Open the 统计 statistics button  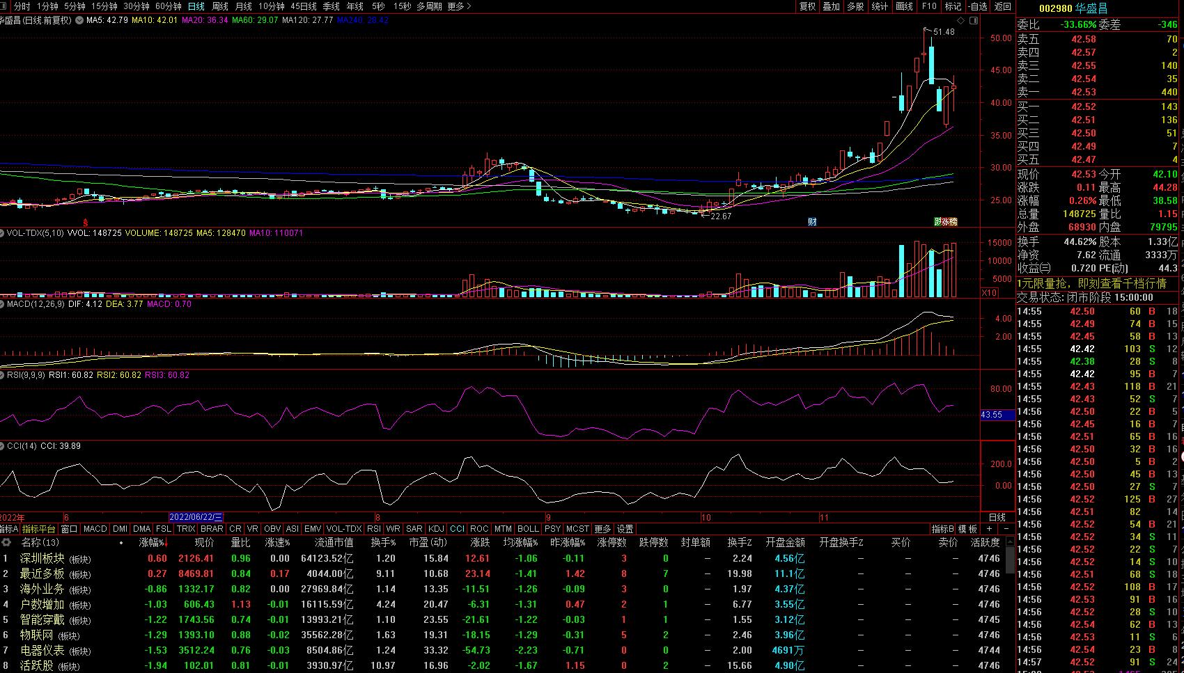point(880,6)
